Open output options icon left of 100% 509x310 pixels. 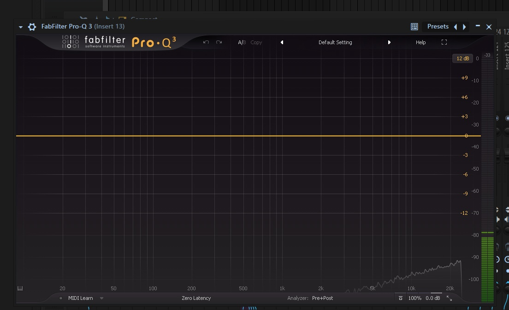(x=401, y=298)
